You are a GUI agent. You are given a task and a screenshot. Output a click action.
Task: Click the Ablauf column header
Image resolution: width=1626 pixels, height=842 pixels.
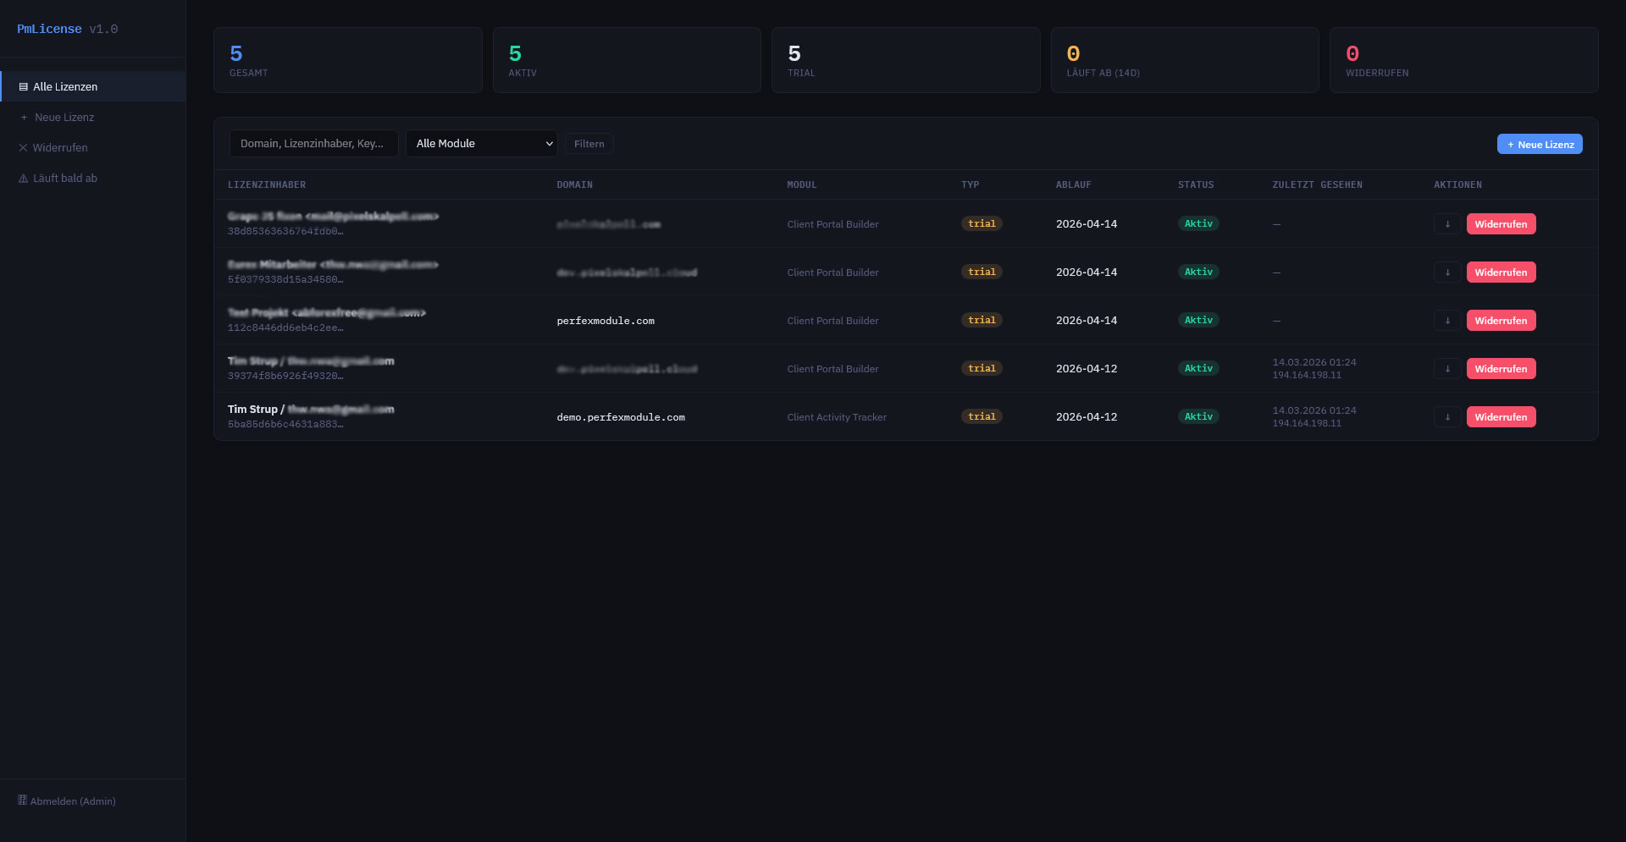click(x=1073, y=184)
